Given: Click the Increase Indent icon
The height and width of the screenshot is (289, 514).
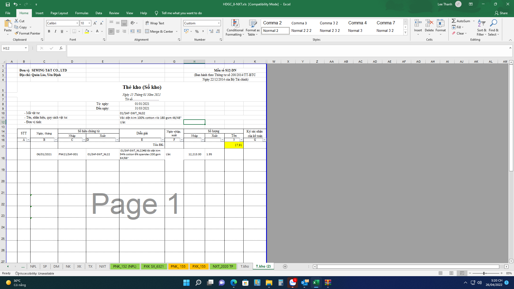Looking at the screenshot, I should (139, 31).
